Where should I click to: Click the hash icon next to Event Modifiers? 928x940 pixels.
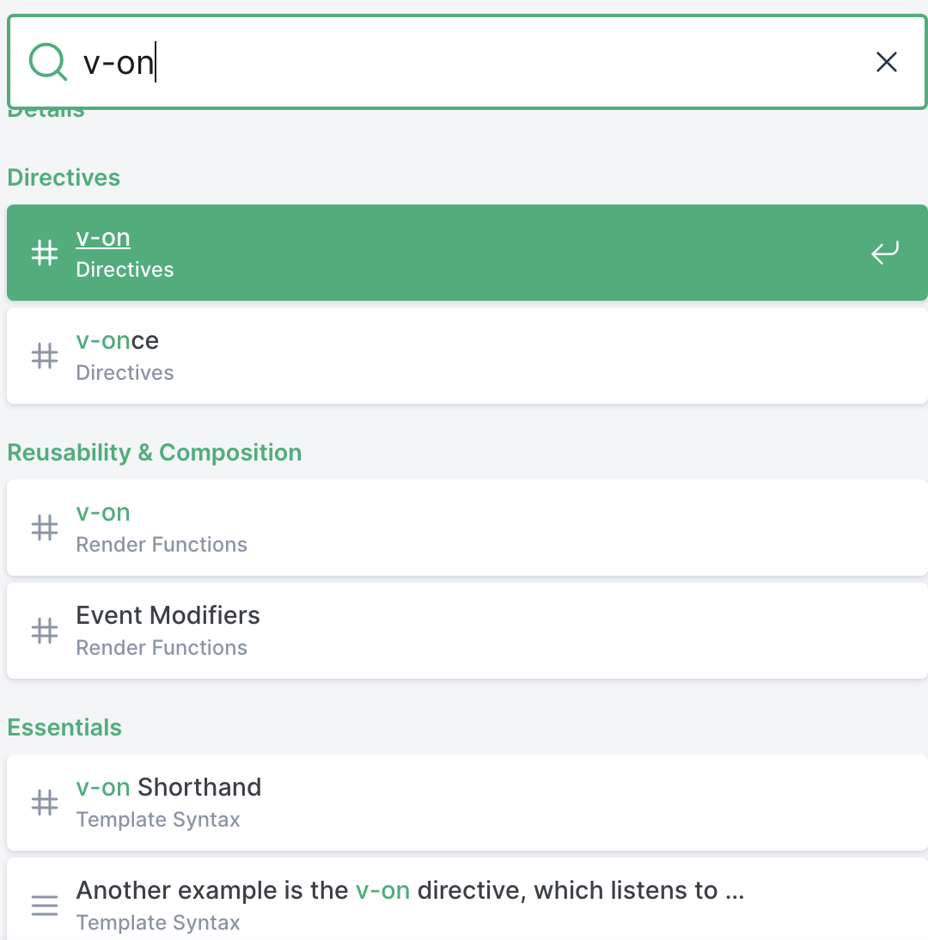click(x=45, y=630)
